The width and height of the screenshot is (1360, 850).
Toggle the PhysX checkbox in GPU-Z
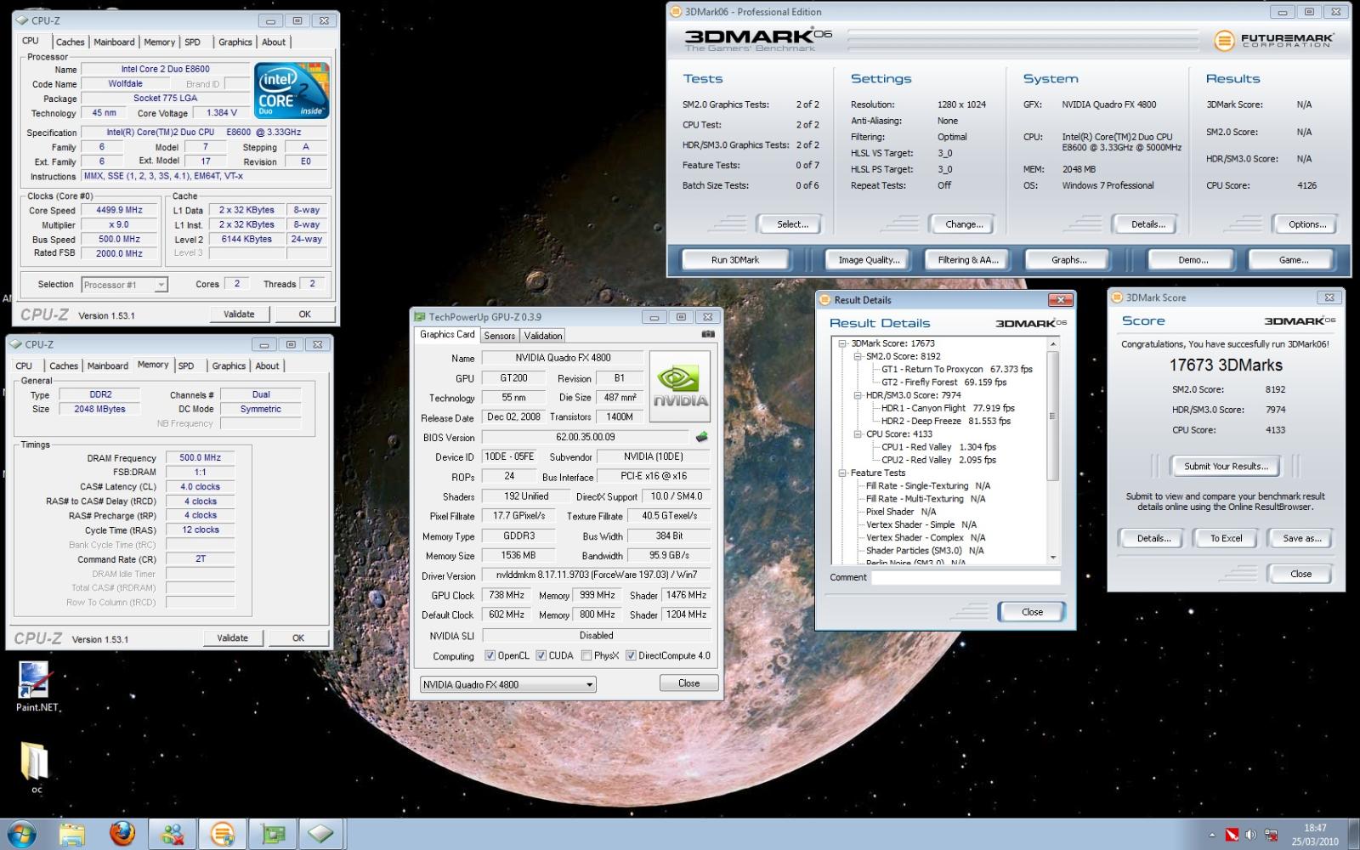(586, 655)
